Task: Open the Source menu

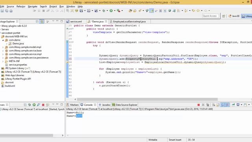Action: tap(10, 6)
